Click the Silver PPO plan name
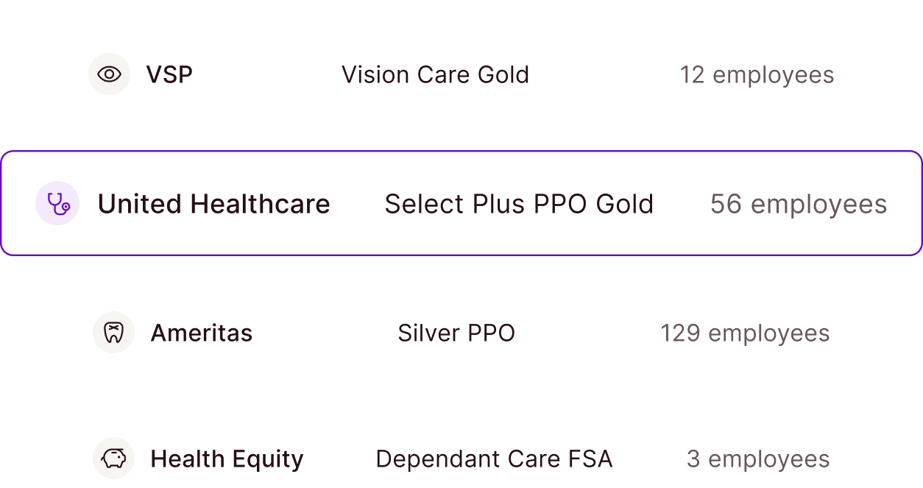The height and width of the screenshot is (488, 923). [456, 333]
